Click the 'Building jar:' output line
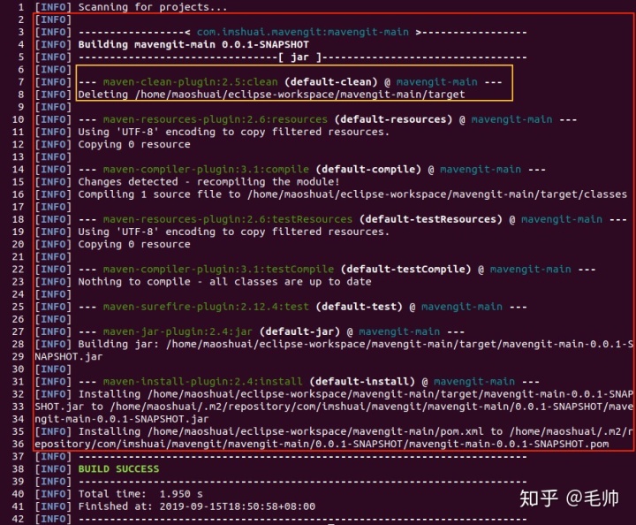Viewport: 636px width, 525px height. tap(355, 344)
